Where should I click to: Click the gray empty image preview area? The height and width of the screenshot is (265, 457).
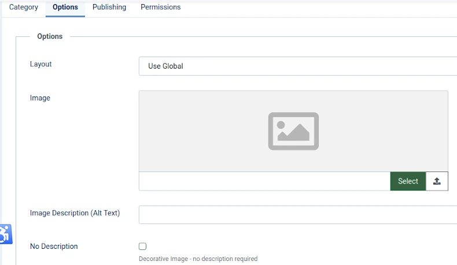pos(293,131)
